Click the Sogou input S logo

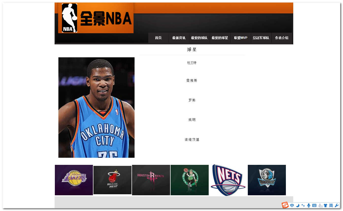tap(285, 205)
